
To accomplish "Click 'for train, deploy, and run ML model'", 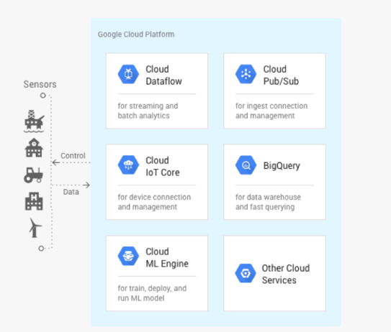I will coord(152,293).
